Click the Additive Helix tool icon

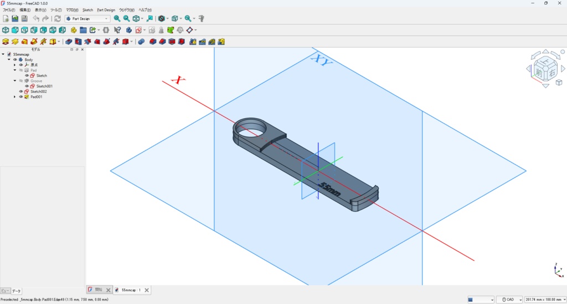[43, 41]
